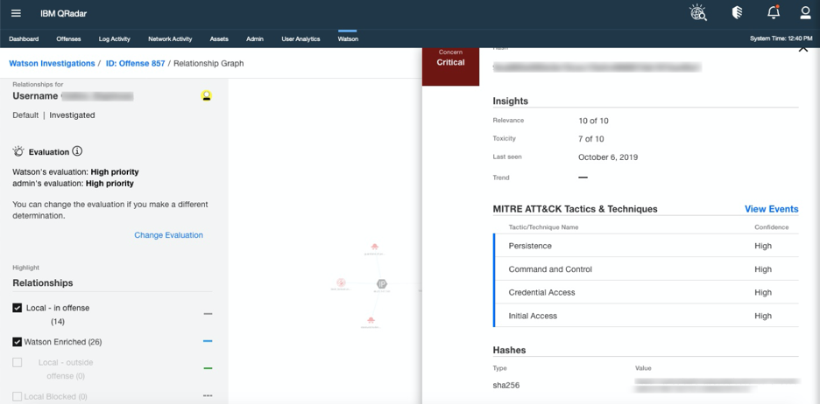Image resolution: width=820 pixels, height=404 pixels.
Task: Uncheck Watson Enriched checkbox
Action: coord(18,342)
